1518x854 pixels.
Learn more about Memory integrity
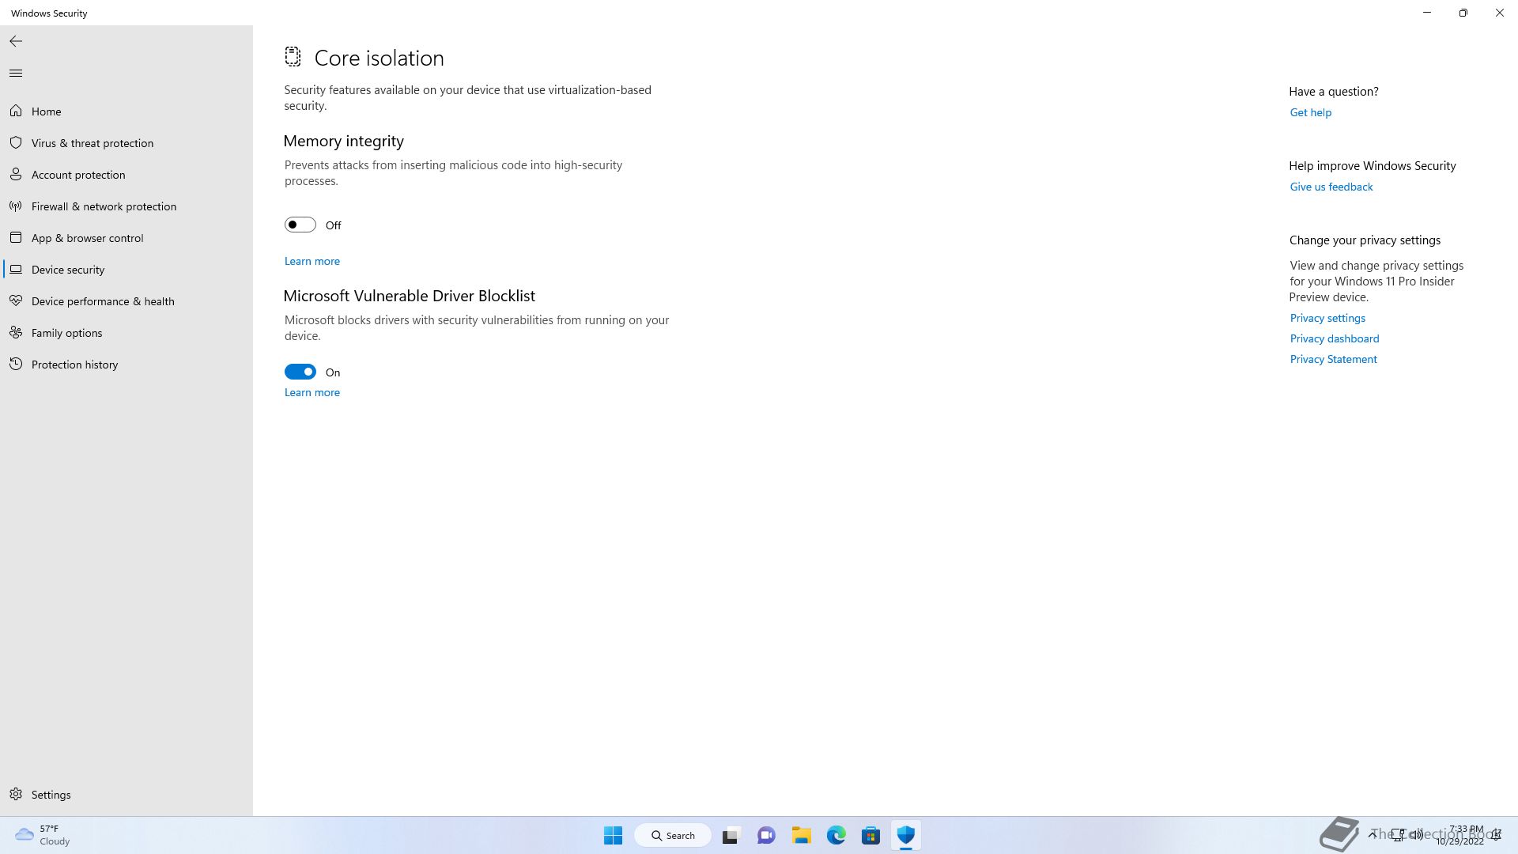312,261
